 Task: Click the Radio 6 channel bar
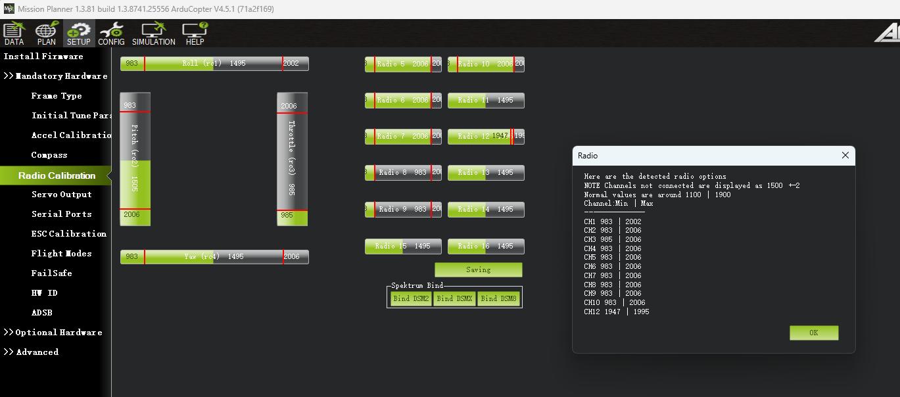(403, 100)
